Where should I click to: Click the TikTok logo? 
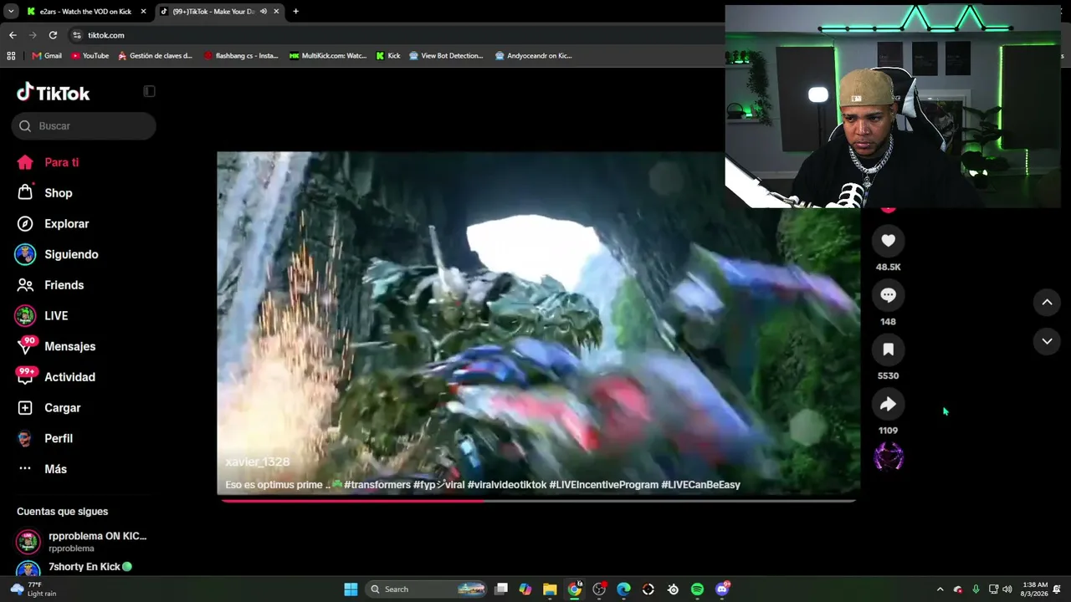tap(54, 93)
